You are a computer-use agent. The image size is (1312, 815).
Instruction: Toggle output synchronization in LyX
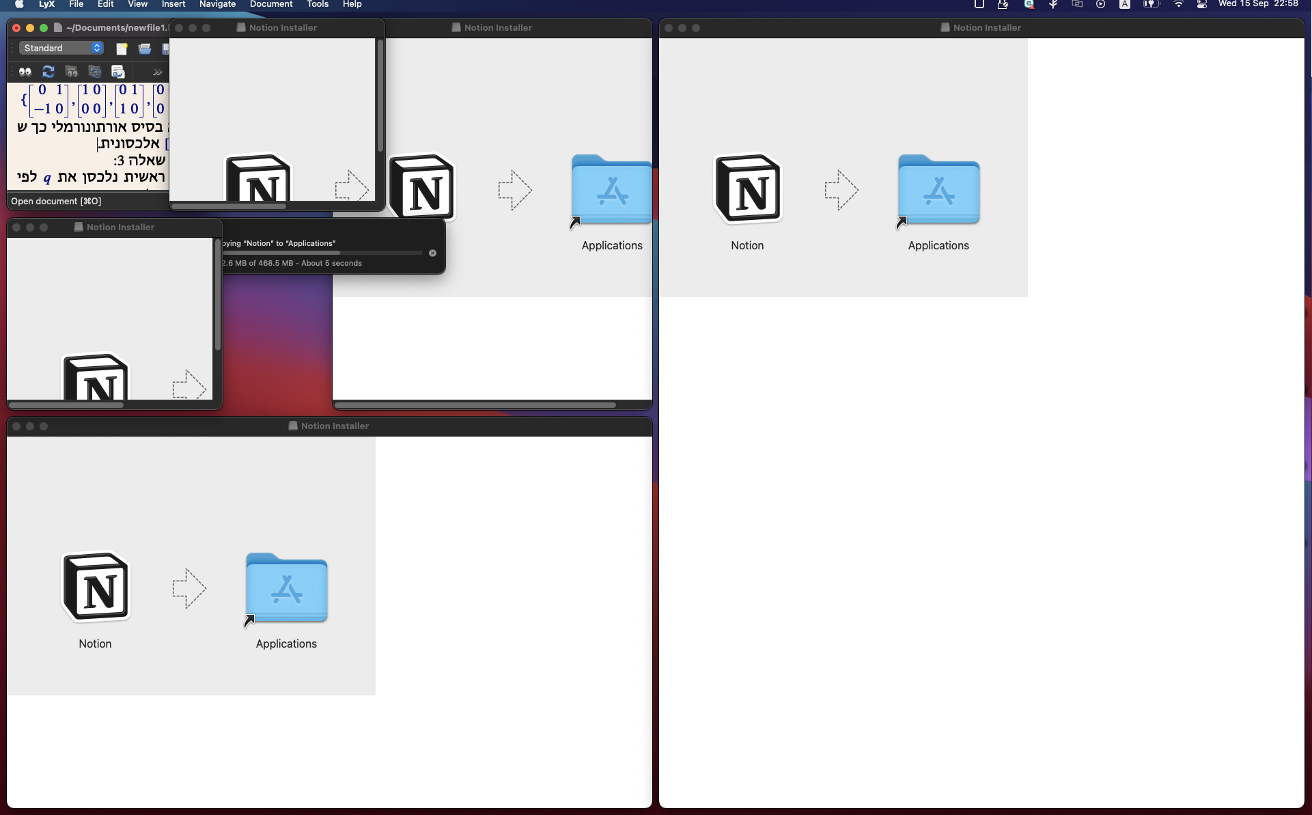point(117,72)
